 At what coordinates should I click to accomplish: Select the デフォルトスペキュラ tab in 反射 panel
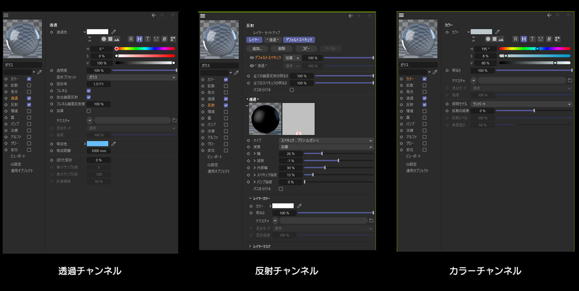click(299, 40)
